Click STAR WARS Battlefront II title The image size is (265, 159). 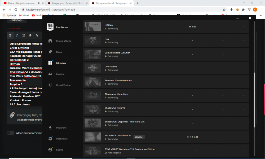tap(130, 149)
